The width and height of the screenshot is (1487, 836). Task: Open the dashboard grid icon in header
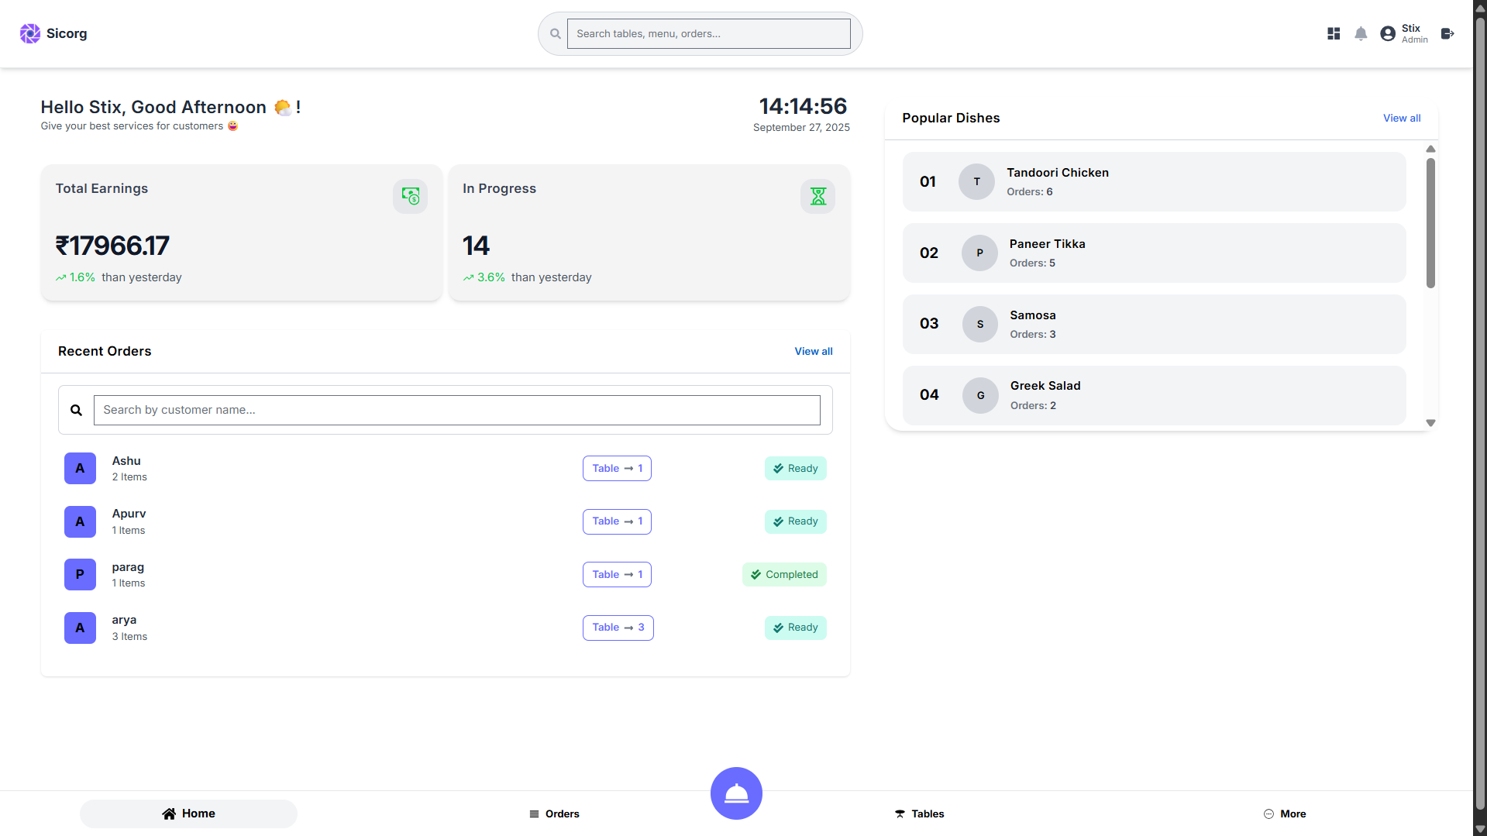1333,33
